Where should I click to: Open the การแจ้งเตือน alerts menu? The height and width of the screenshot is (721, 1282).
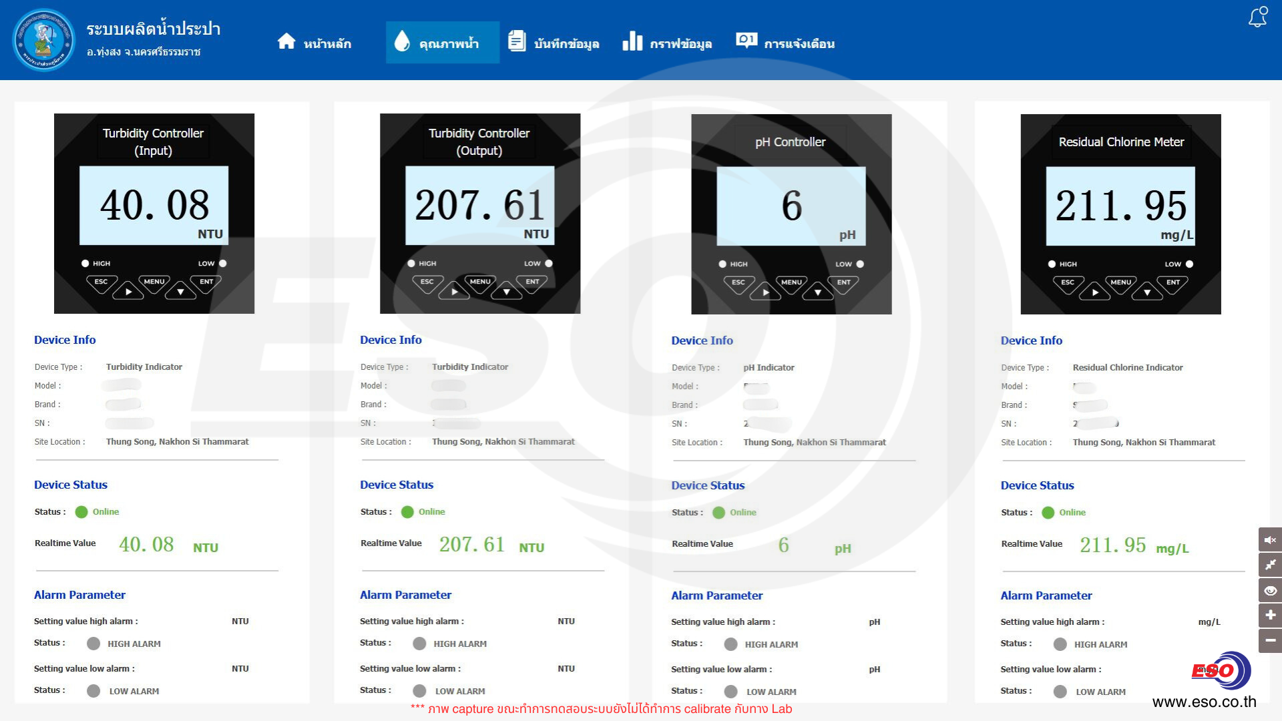785,43
